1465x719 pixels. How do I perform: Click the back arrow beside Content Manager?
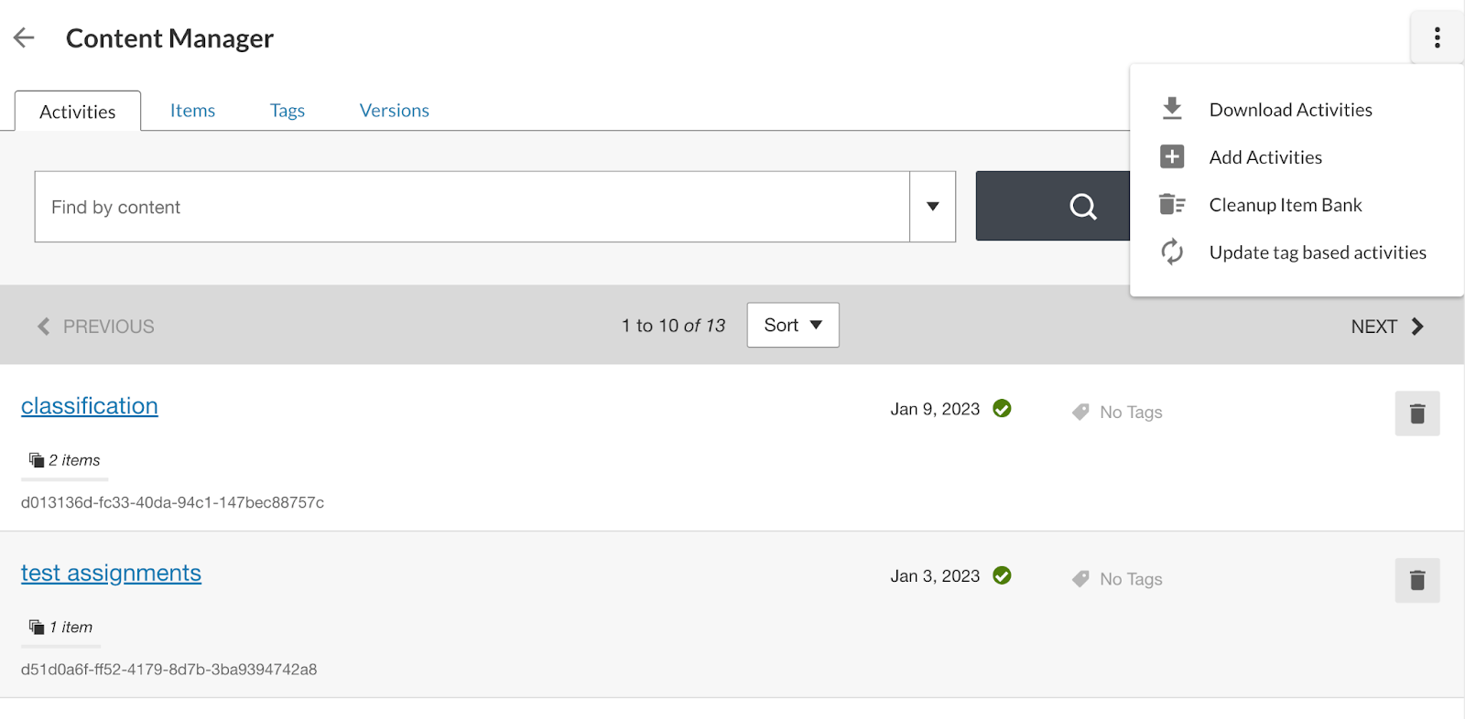click(x=22, y=37)
